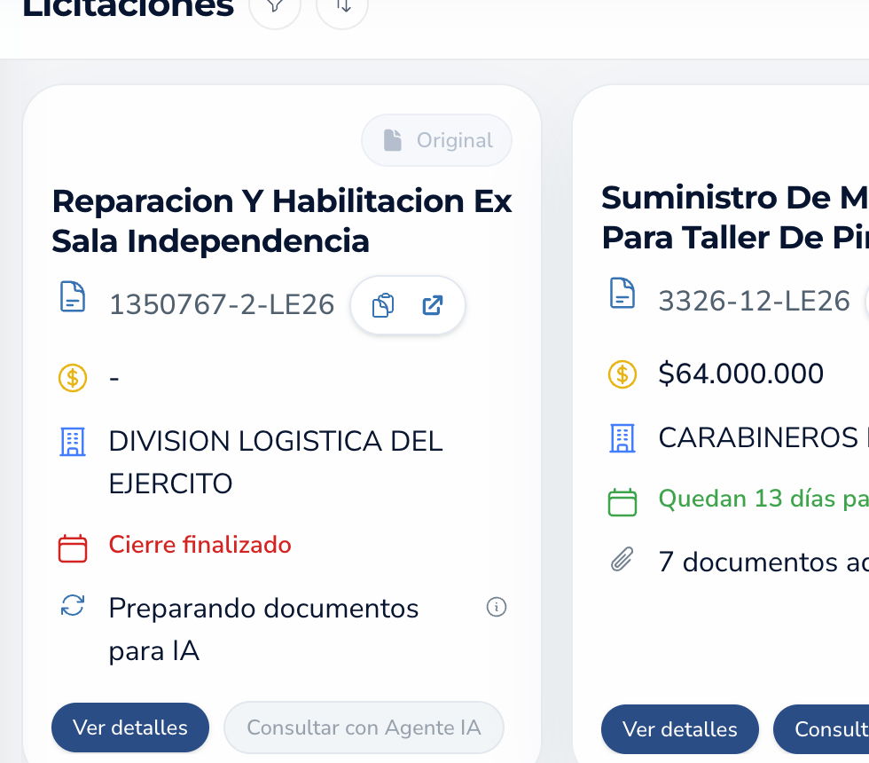Click 'Ver detalles' on the Reparacion tender card

[129, 728]
